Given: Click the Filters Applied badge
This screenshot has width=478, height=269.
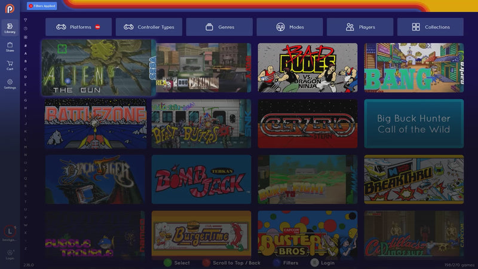Looking at the screenshot, I should pyautogui.click(x=42, y=6).
